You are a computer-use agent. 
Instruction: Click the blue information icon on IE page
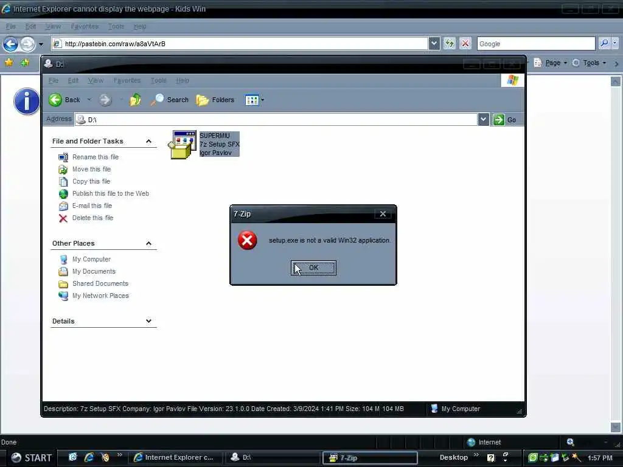click(x=27, y=102)
